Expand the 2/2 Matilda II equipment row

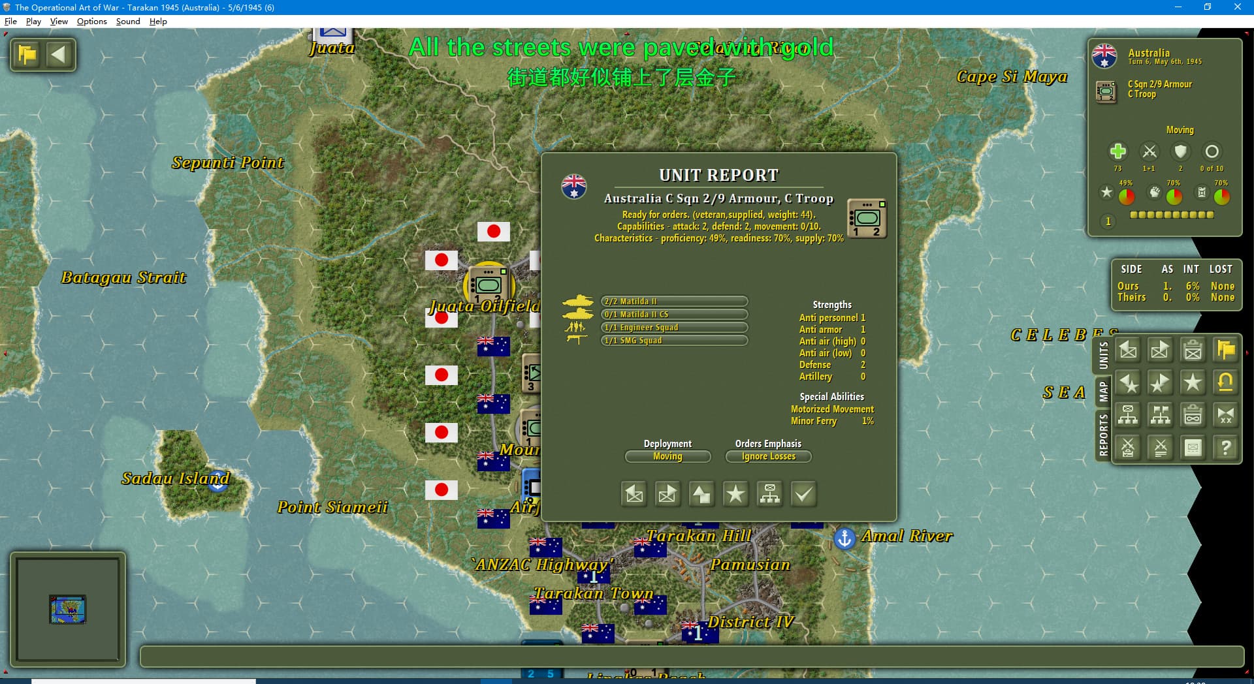pos(674,302)
